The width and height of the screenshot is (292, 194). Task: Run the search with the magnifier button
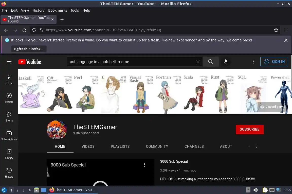tap(210, 62)
